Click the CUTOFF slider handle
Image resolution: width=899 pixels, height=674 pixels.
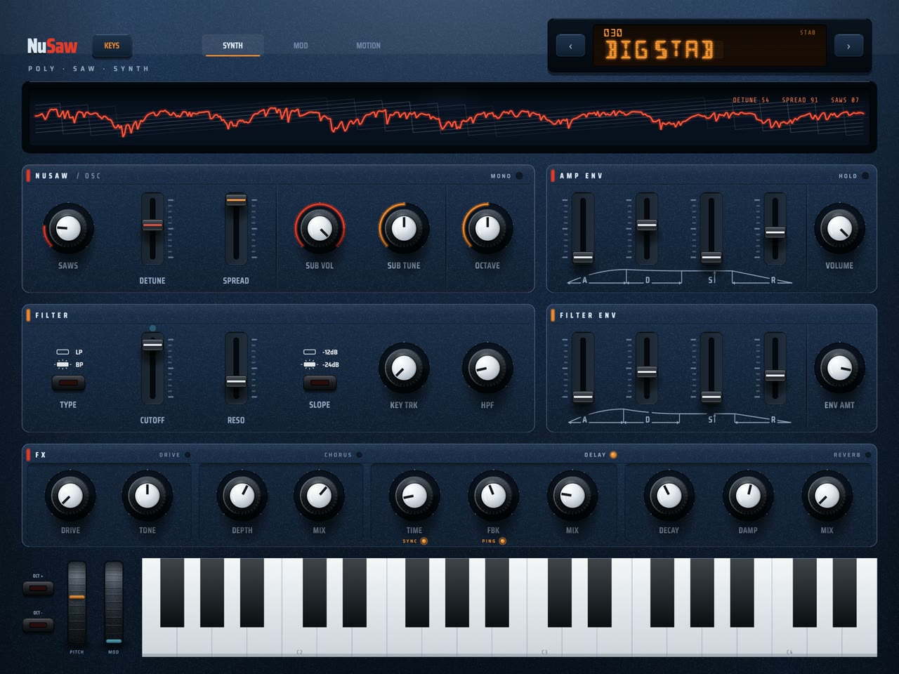(x=152, y=344)
